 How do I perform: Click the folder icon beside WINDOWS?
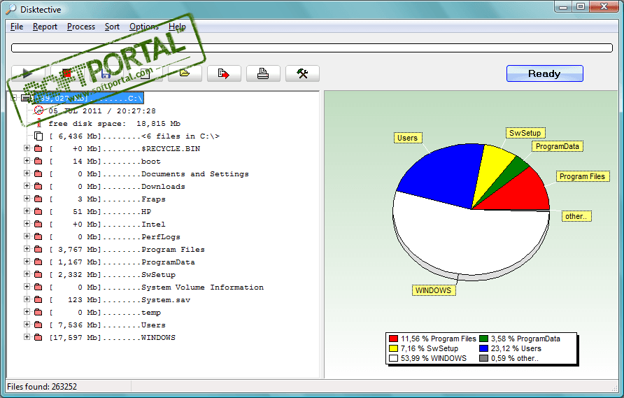(x=38, y=338)
